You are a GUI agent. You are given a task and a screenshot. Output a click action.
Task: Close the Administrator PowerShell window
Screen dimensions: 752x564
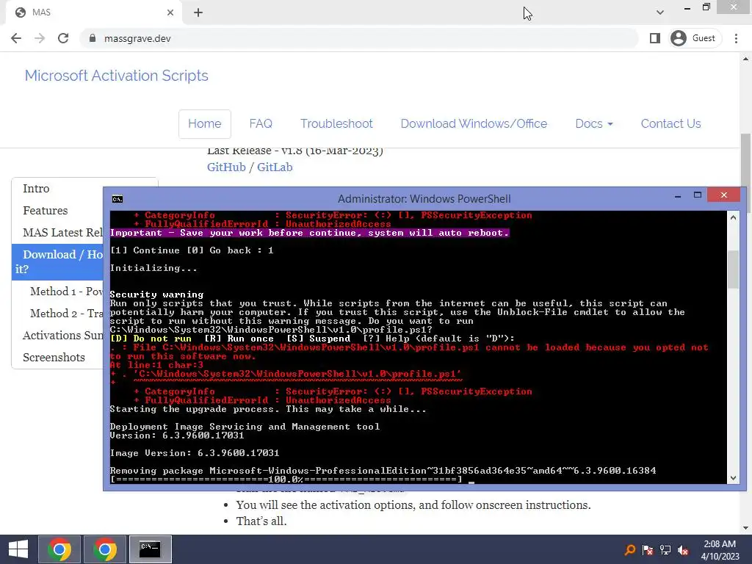723,195
